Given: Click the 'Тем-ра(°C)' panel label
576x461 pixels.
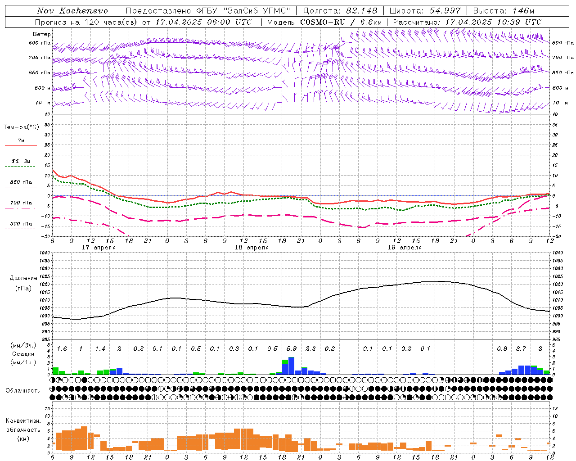Looking at the screenshot, I should click(x=21, y=127).
